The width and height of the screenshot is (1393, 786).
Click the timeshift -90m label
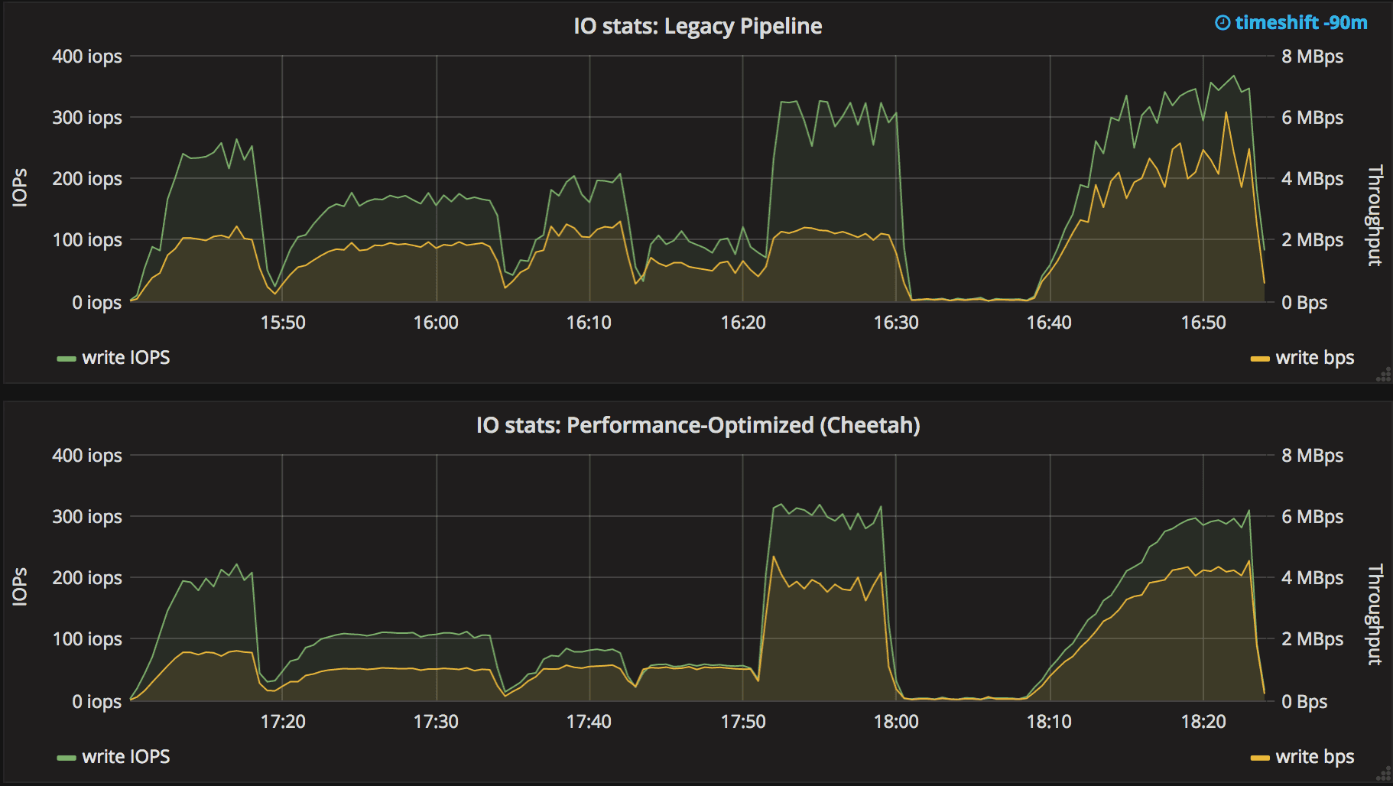1300,23
